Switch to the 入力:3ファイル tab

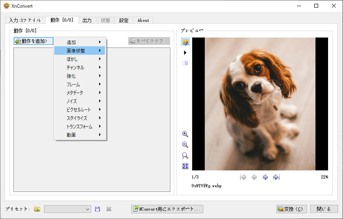[25, 20]
